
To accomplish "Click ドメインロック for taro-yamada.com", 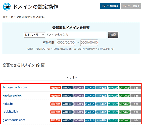I will tap(124, 88).
